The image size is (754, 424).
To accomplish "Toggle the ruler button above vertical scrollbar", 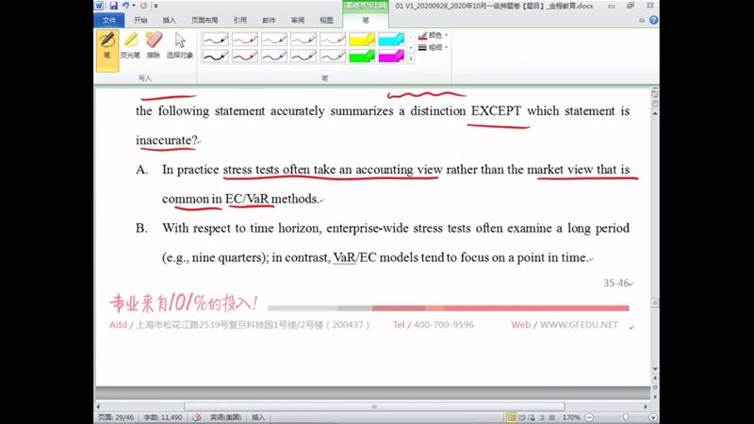I will [x=654, y=93].
